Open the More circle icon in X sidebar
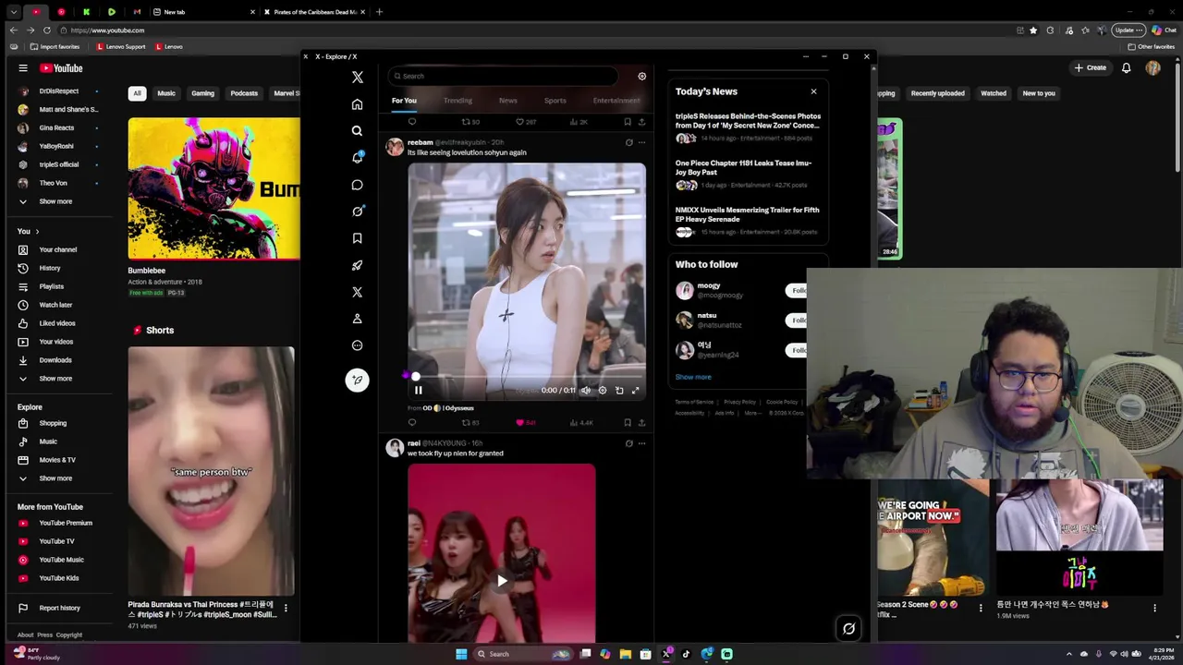 (357, 345)
